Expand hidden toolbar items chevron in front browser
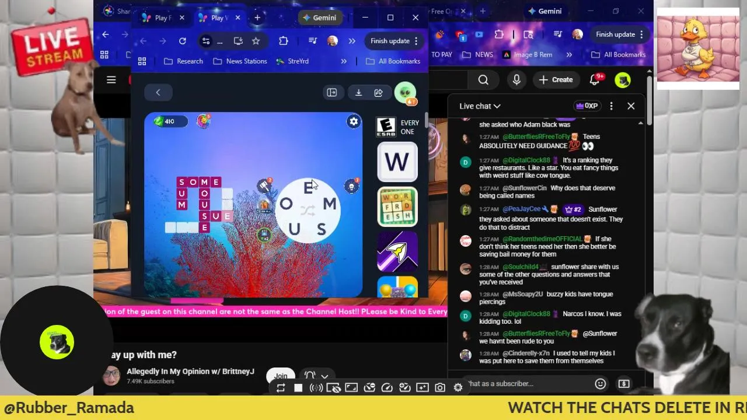This screenshot has height=420, width=747. (x=352, y=41)
